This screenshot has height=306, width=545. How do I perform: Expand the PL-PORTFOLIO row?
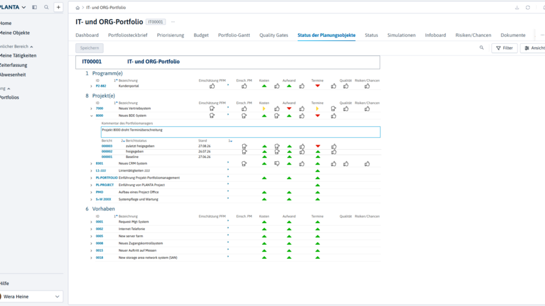tap(91, 178)
